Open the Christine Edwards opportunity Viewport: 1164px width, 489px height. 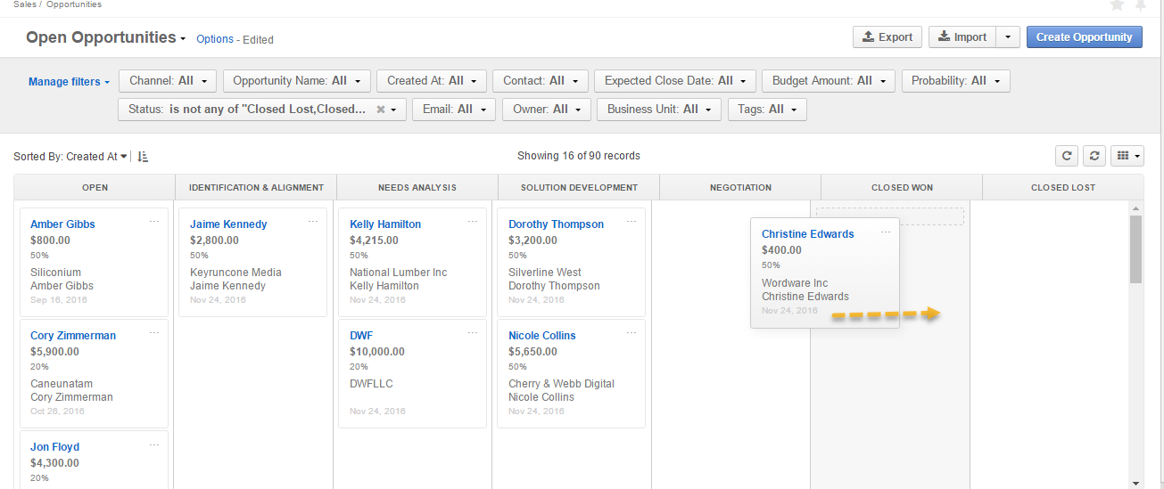click(x=808, y=234)
